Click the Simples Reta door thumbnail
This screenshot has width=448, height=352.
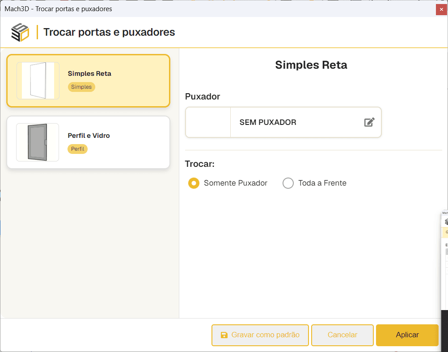(x=38, y=81)
